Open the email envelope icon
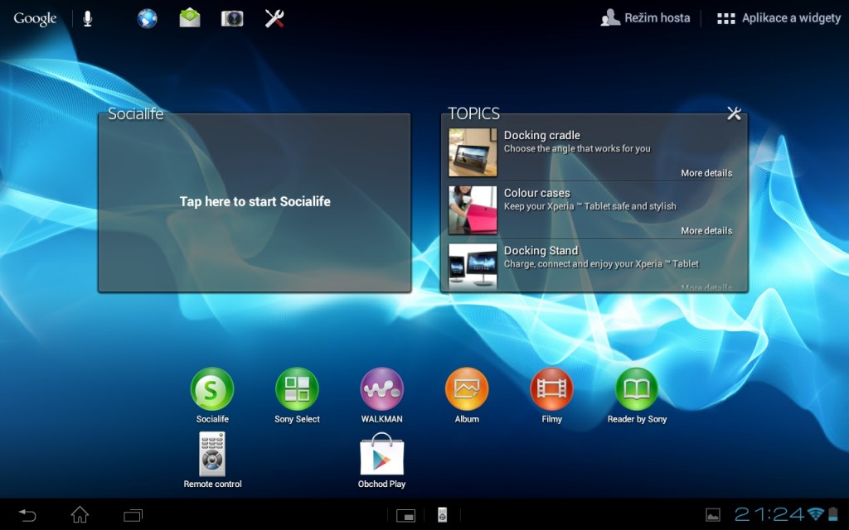Screen dimensions: 849x530 coord(190,18)
